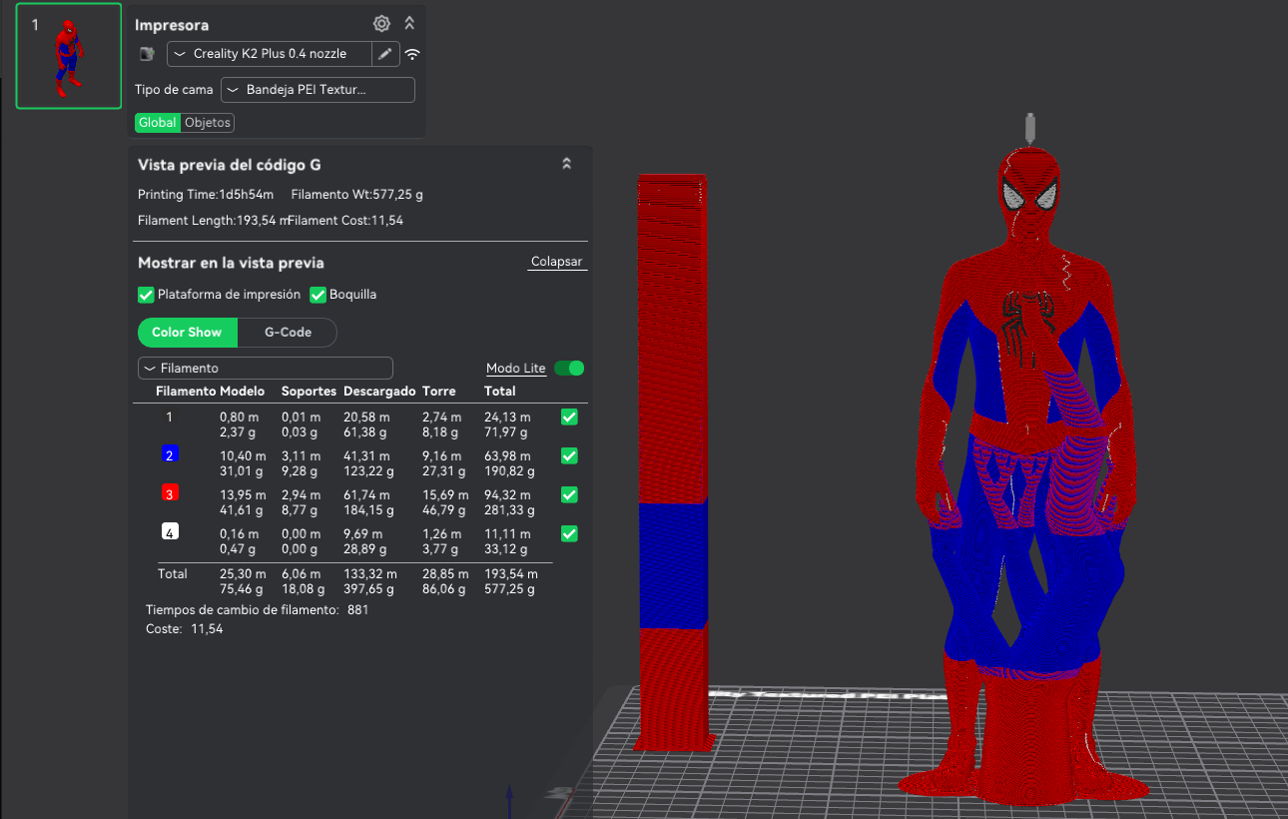Click the 281,33 g total for filament 3
Image resolution: width=1288 pixels, height=819 pixels.
click(510, 511)
